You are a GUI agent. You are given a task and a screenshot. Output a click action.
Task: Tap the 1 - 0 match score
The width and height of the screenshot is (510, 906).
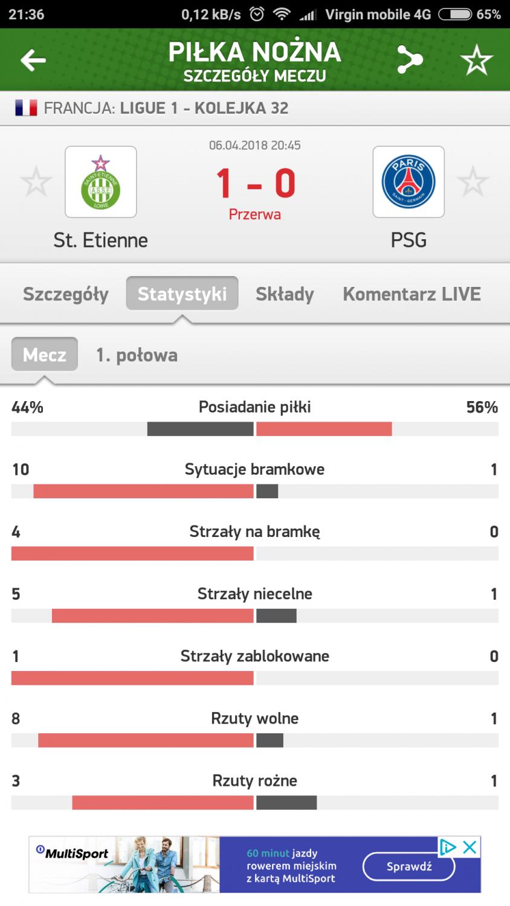[255, 182]
